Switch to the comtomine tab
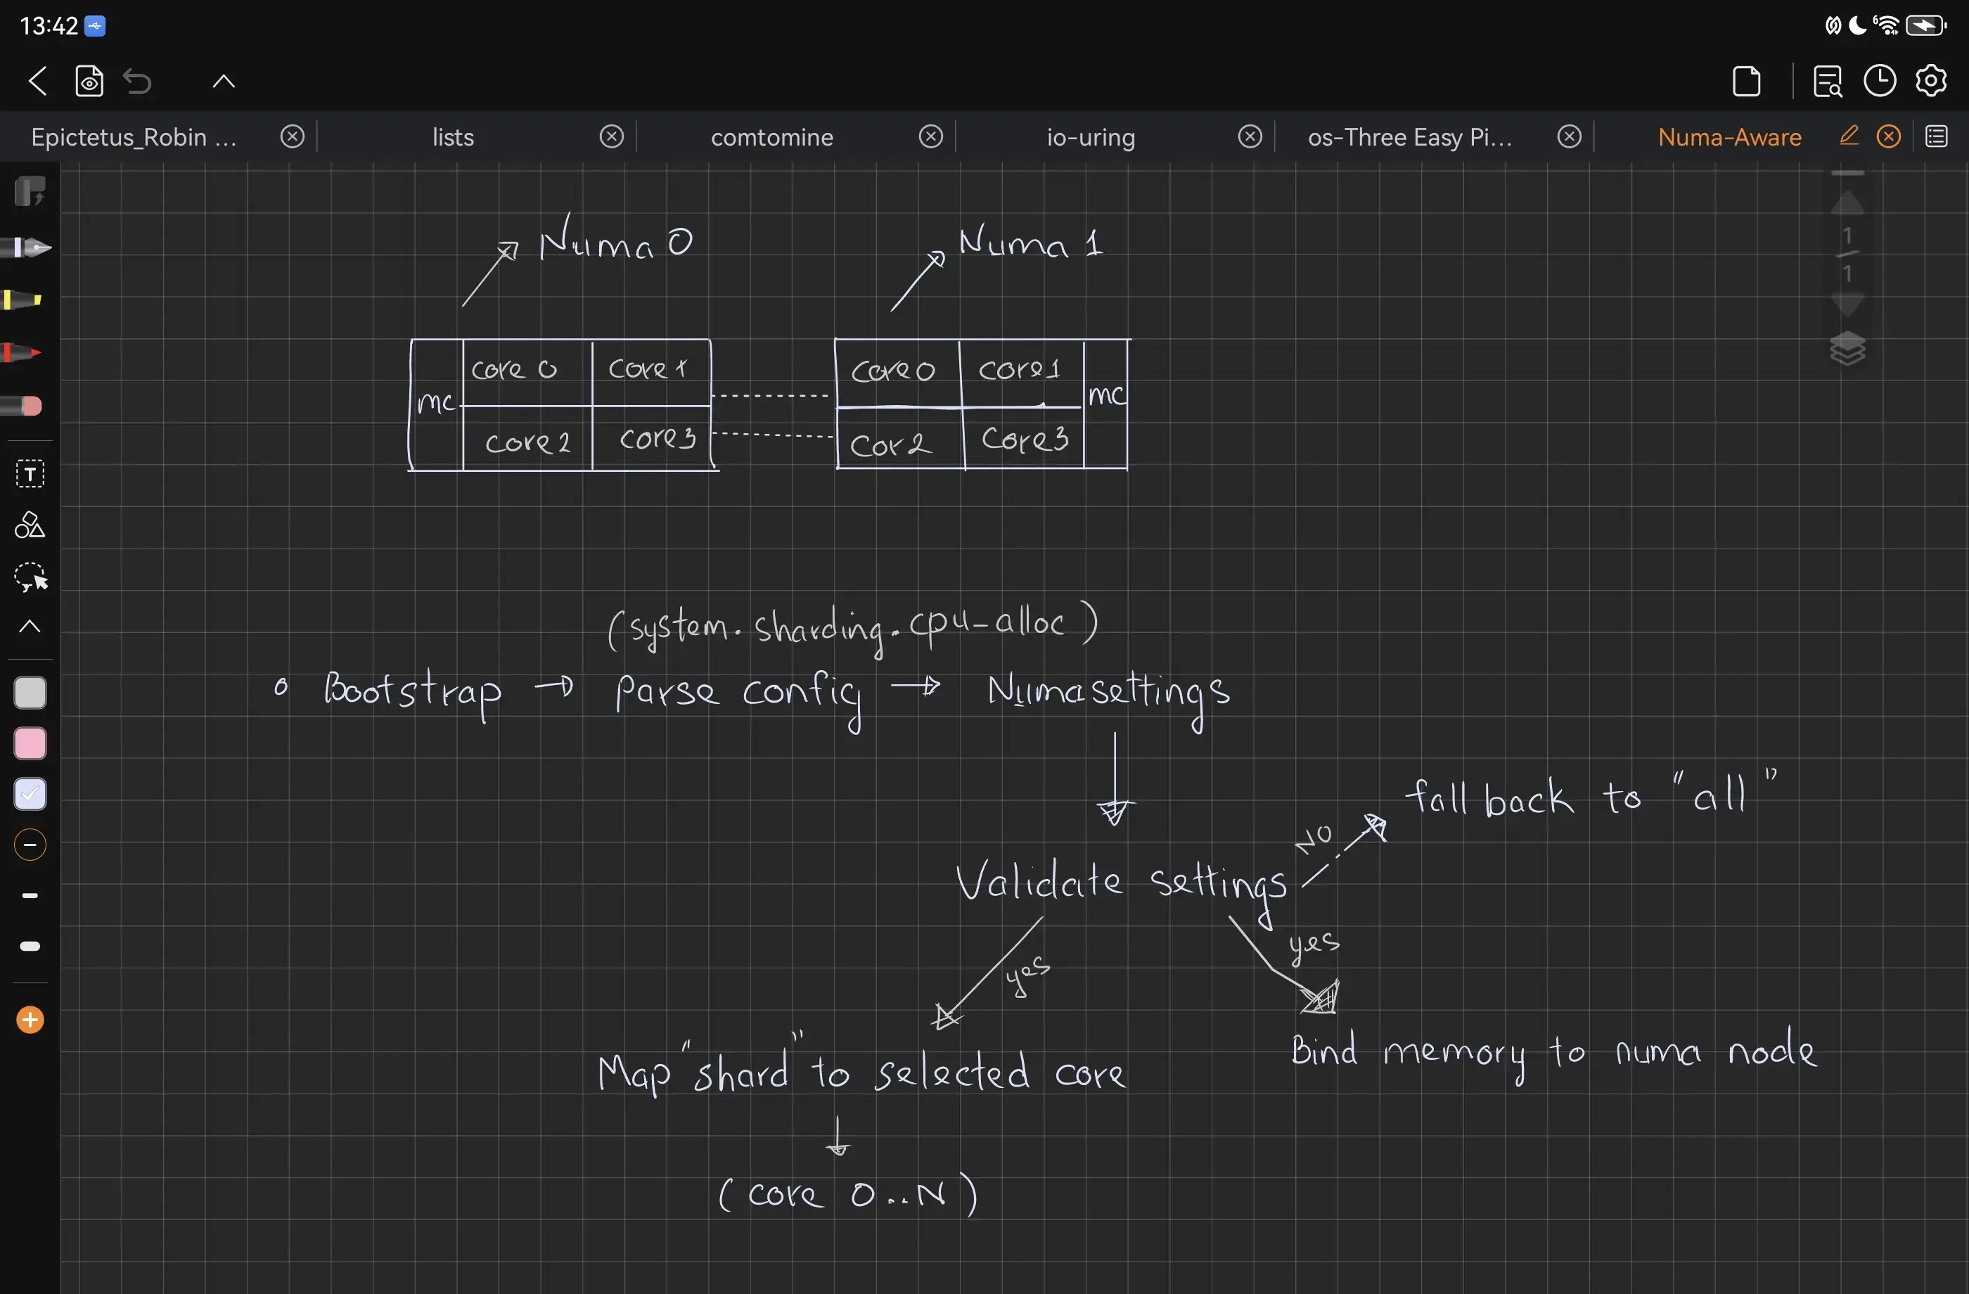1969x1294 pixels. tap(772, 136)
